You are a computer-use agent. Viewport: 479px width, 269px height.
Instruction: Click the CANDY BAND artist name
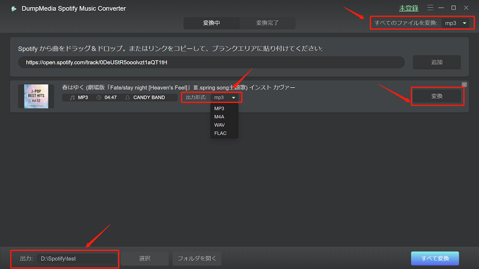(149, 97)
